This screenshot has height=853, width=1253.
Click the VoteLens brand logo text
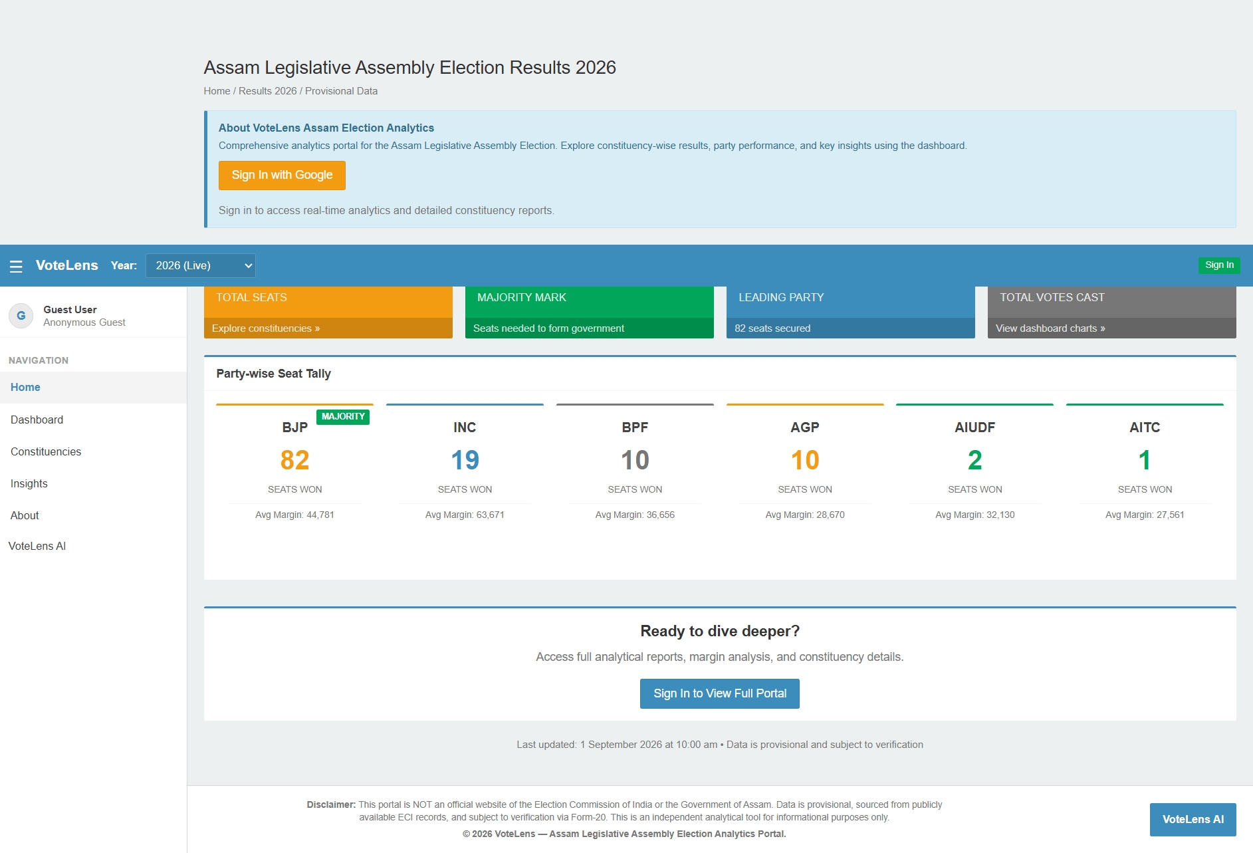(x=66, y=265)
